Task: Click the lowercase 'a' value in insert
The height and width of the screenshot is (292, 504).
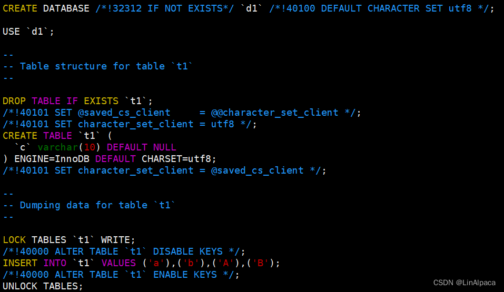Action: coord(156,263)
